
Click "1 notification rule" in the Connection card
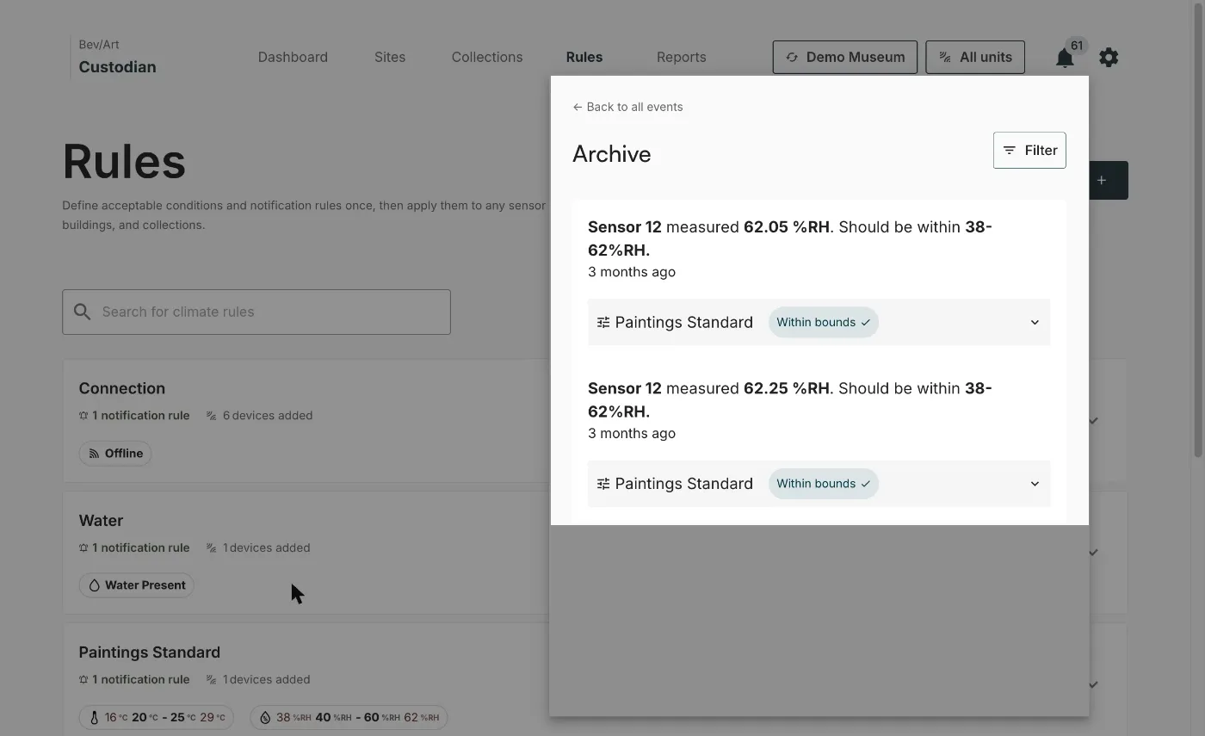coord(134,415)
